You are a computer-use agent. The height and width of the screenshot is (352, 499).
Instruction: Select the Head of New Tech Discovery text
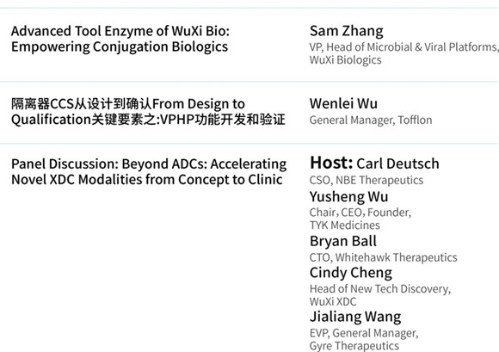[x=380, y=288]
